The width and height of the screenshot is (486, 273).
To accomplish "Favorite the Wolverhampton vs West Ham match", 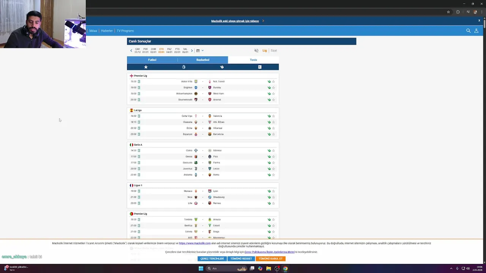I will (273, 94).
